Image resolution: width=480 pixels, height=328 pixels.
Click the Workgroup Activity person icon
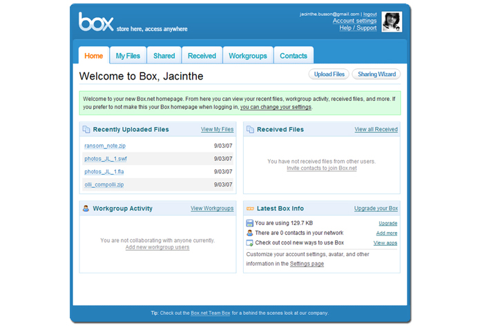[x=86, y=209]
